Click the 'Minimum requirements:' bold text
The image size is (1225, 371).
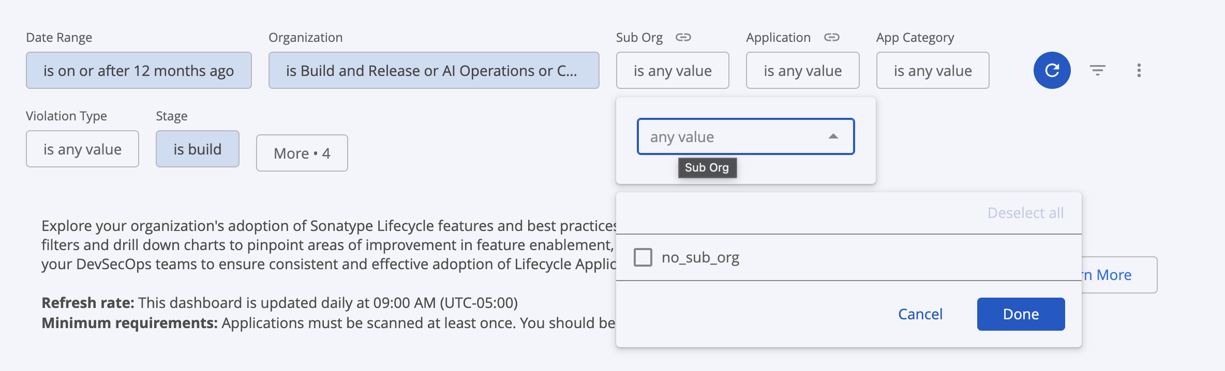coord(130,323)
